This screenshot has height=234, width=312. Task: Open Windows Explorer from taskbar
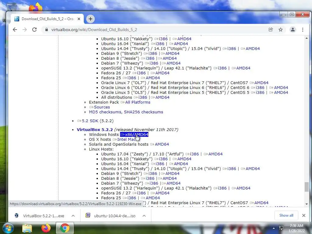pyautogui.click(x=27, y=228)
